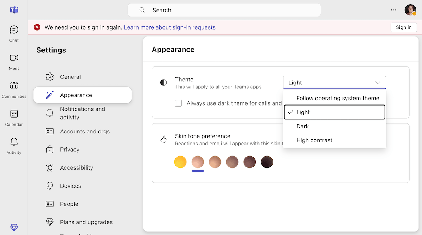Viewport: 422px width, 235px height.
Task: Pick the medium-dark skin tone swatch
Action: click(x=250, y=162)
